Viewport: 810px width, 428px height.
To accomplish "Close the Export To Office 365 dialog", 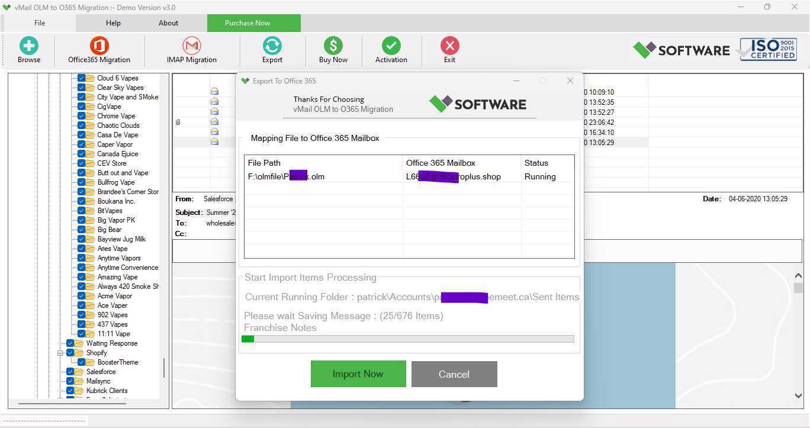I will point(570,81).
